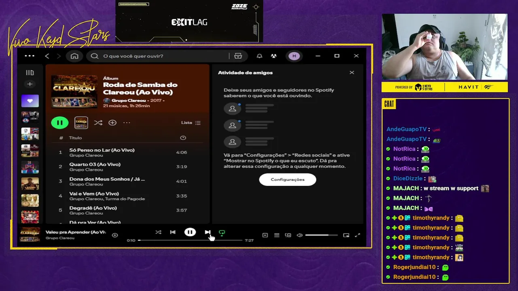The image size is (518, 291).
Task: Expand Your Library sidebar icon
Action: (30, 73)
